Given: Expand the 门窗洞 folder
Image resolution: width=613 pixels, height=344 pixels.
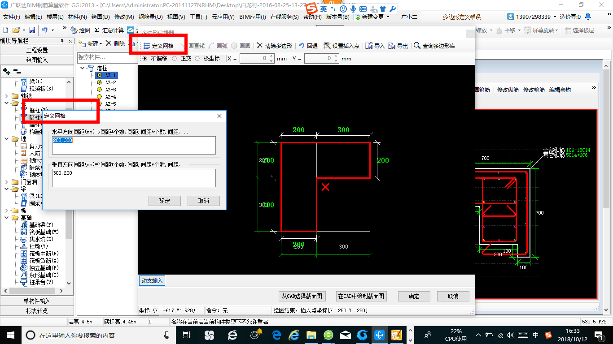Looking at the screenshot, I should coord(6,182).
